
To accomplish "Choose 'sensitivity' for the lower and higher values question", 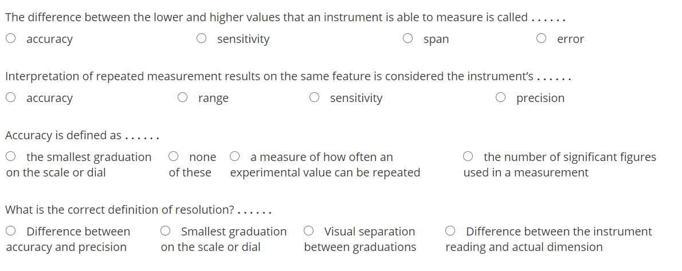I will pyautogui.click(x=202, y=39).
